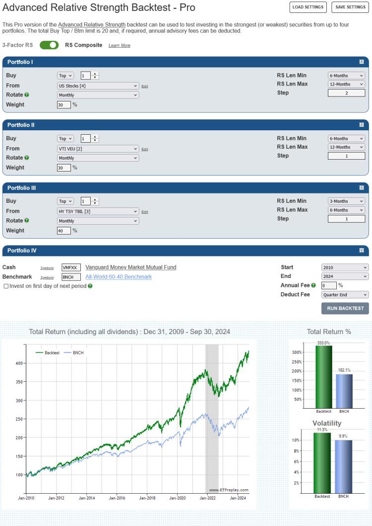The height and width of the screenshot is (526, 372).
Task: Open the Start year 2010 dropdown
Action: coord(345,267)
